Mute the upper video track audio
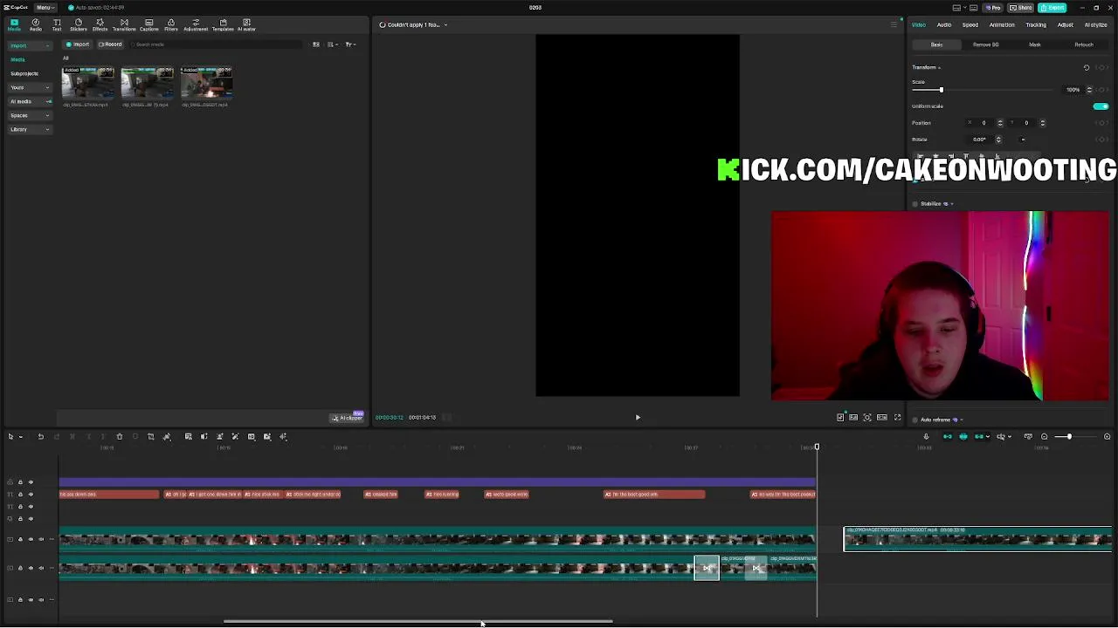Viewport: 1118px width, 628px height. [41, 539]
